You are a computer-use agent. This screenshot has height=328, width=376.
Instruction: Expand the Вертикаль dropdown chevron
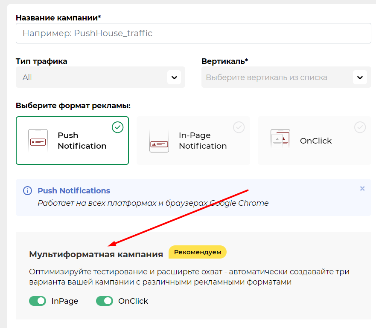(x=360, y=78)
